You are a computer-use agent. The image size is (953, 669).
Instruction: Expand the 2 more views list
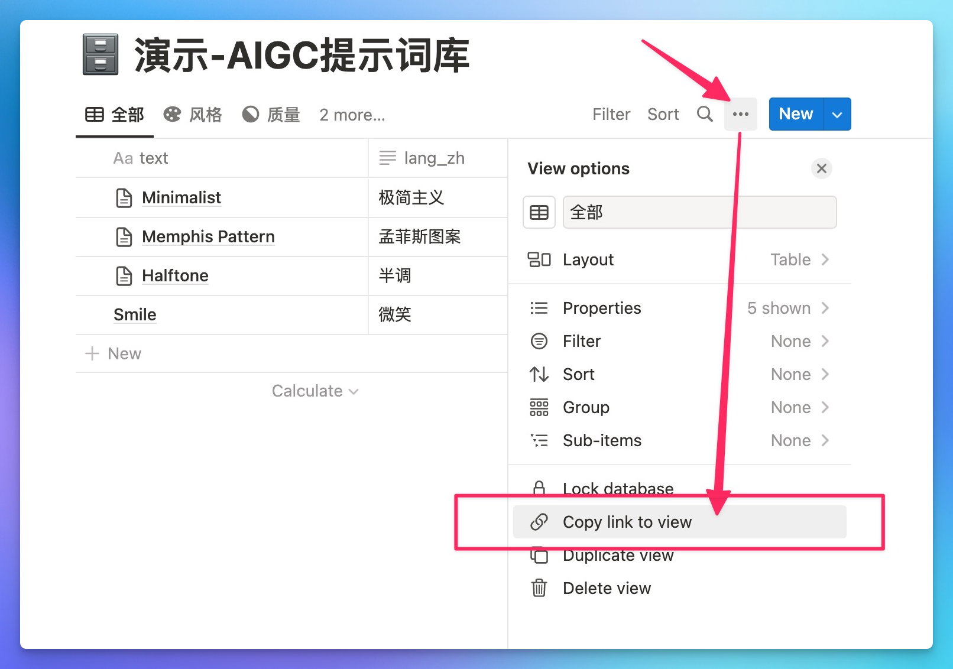click(352, 115)
